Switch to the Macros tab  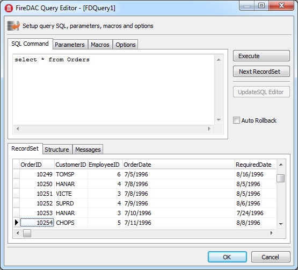click(x=100, y=45)
